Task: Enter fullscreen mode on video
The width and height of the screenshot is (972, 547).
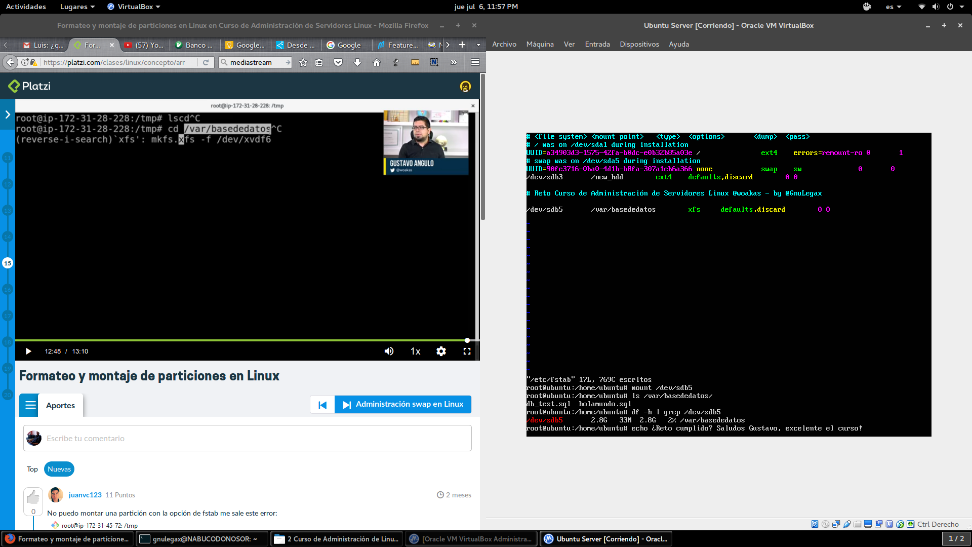Action: [467, 351]
